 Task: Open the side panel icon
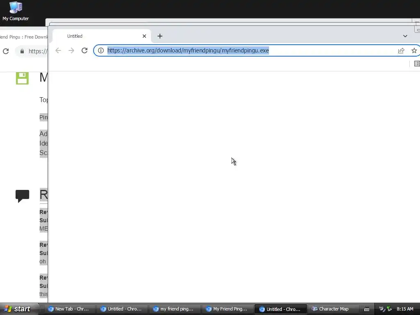(417, 64)
